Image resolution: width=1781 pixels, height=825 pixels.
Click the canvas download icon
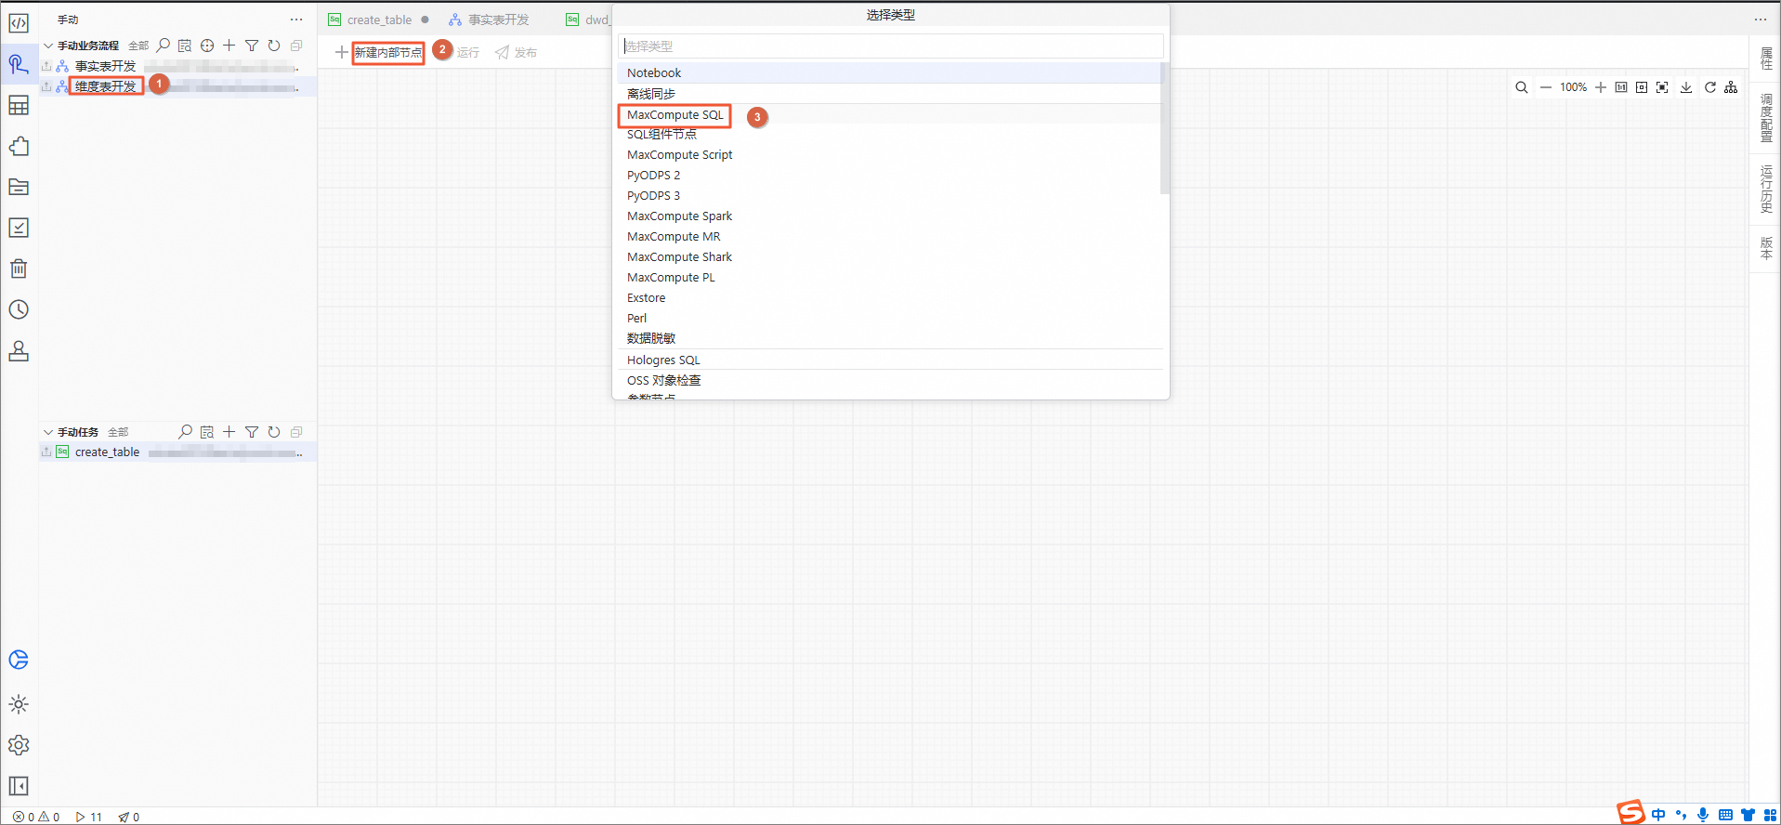point(1686,87)
